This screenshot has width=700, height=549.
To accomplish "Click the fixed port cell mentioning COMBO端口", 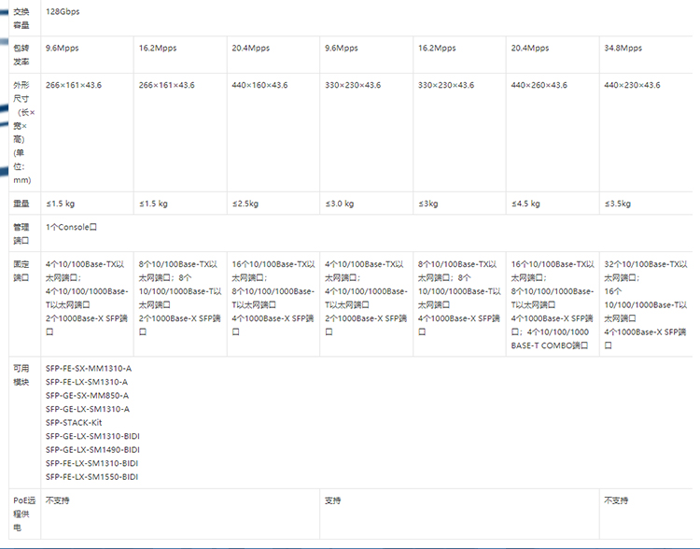I will click(551, 304).
